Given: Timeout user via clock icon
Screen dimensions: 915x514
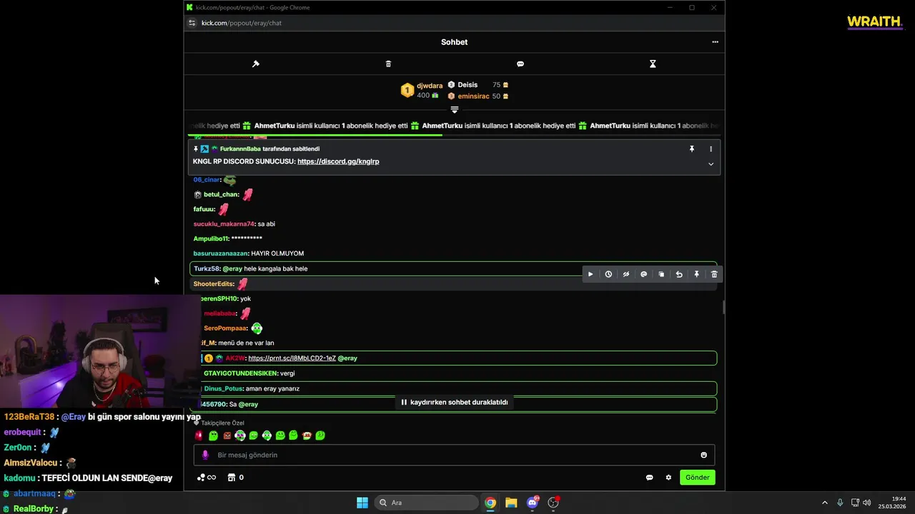Looking at the screenshot, I should click(608, 274).
